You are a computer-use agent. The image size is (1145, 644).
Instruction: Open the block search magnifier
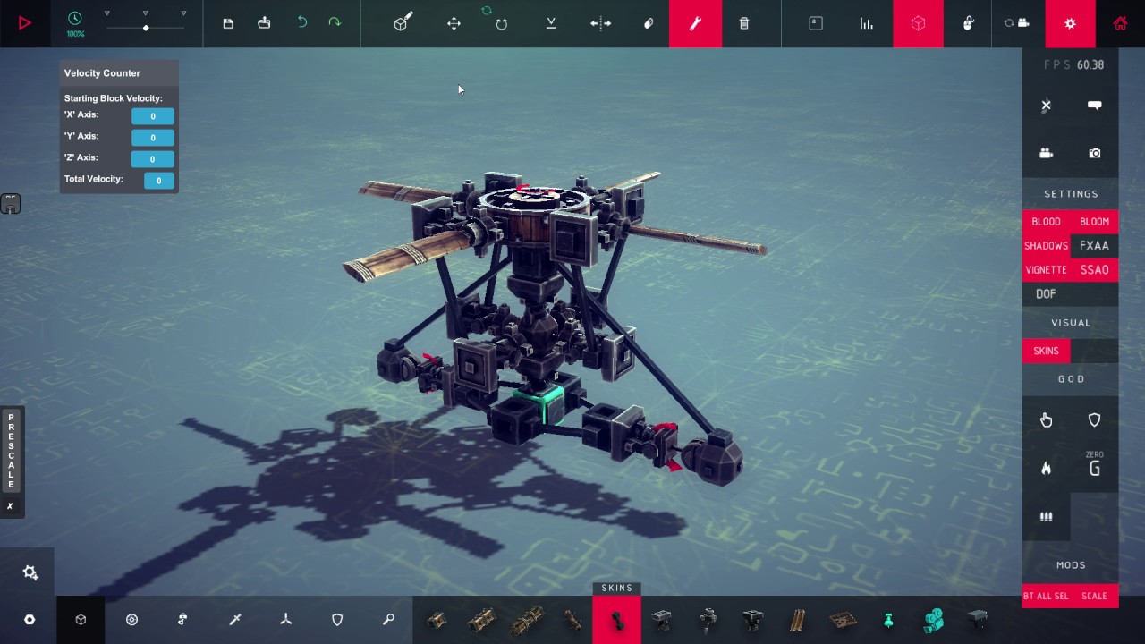(x=388, y=620)
